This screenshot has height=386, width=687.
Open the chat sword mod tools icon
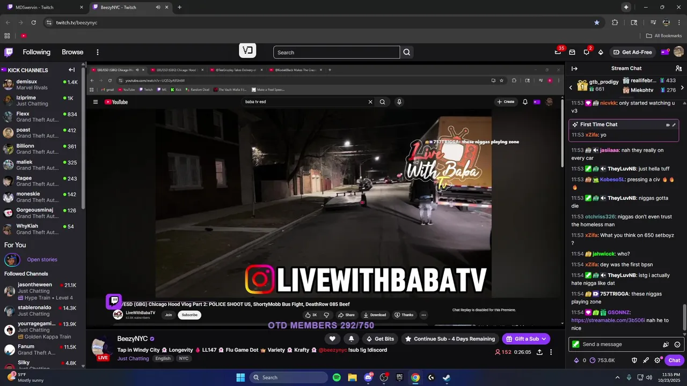click(646, 360)
